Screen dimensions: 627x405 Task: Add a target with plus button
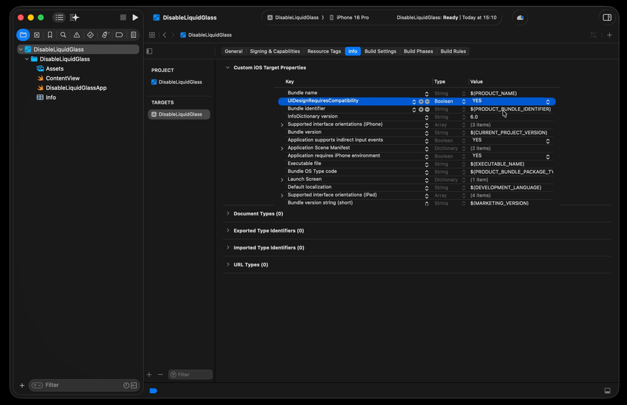click(149, 374)
